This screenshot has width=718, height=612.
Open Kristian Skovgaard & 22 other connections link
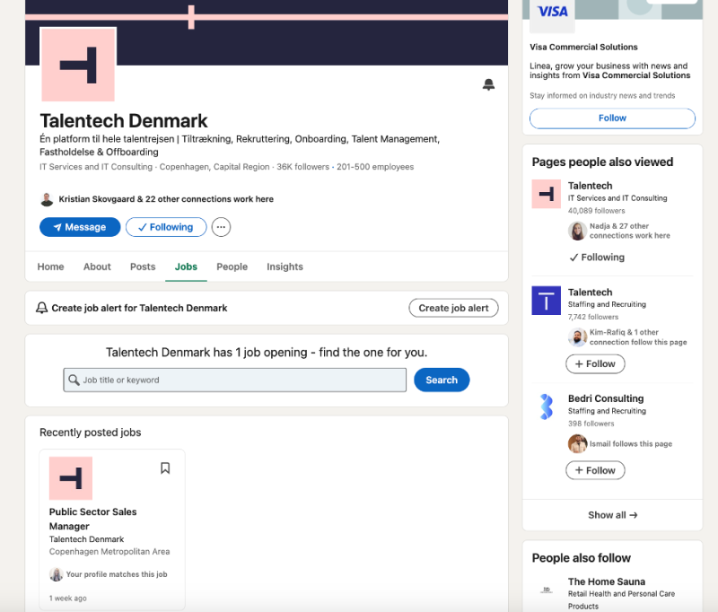pyautogui.click(x=166, y=199)
